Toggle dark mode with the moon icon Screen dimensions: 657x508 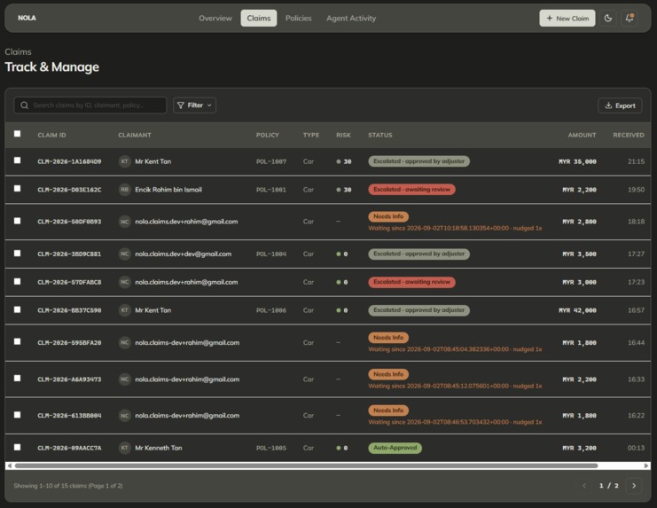pyautogui.click(x=608, y=18)
